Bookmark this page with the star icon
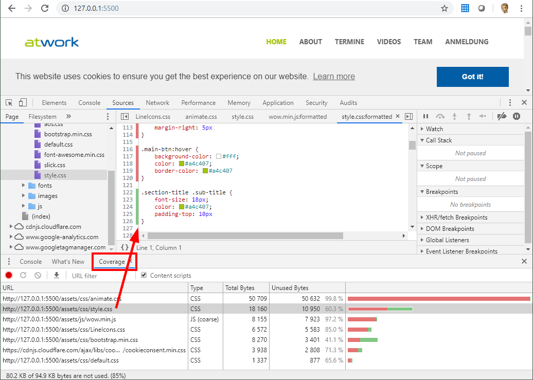The image size is (533, 380). point(445,8)
